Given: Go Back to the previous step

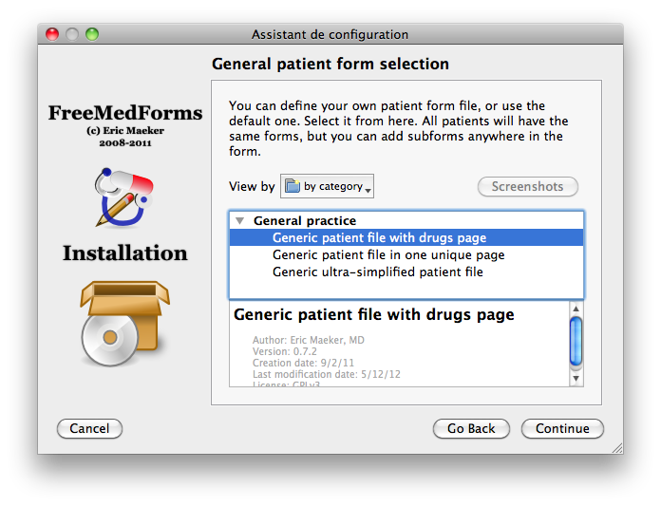Looking at the screenshot, I should pos(471,428).
